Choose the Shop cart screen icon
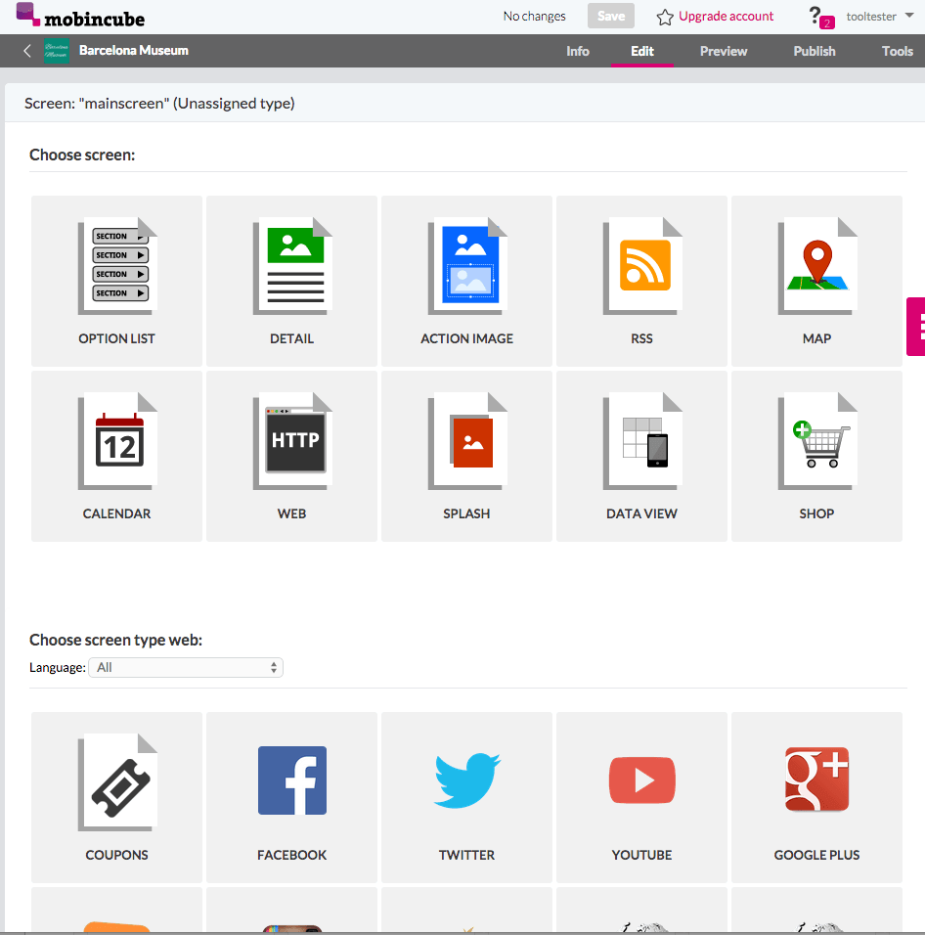 pos(817,441)
